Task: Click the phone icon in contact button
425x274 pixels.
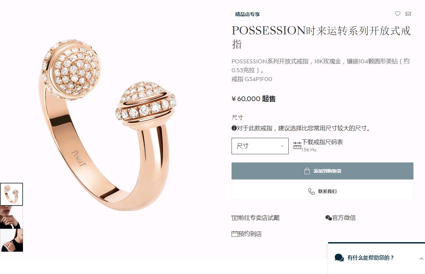Action: coord(311,191)
